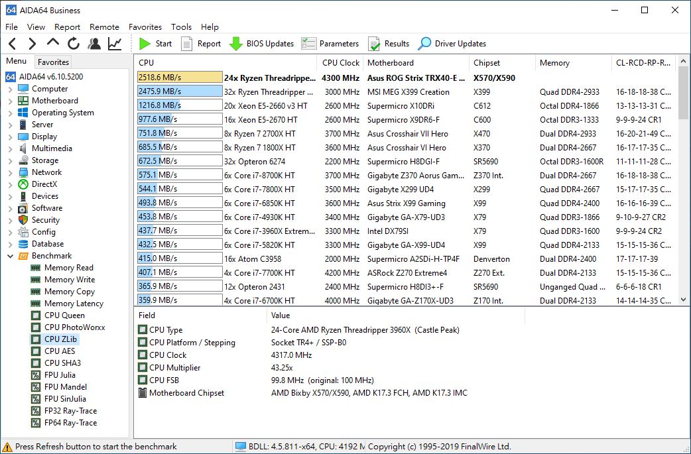Expand the Operating System tree node
This screenshot has width=691, height=454.
click(11, 113)
